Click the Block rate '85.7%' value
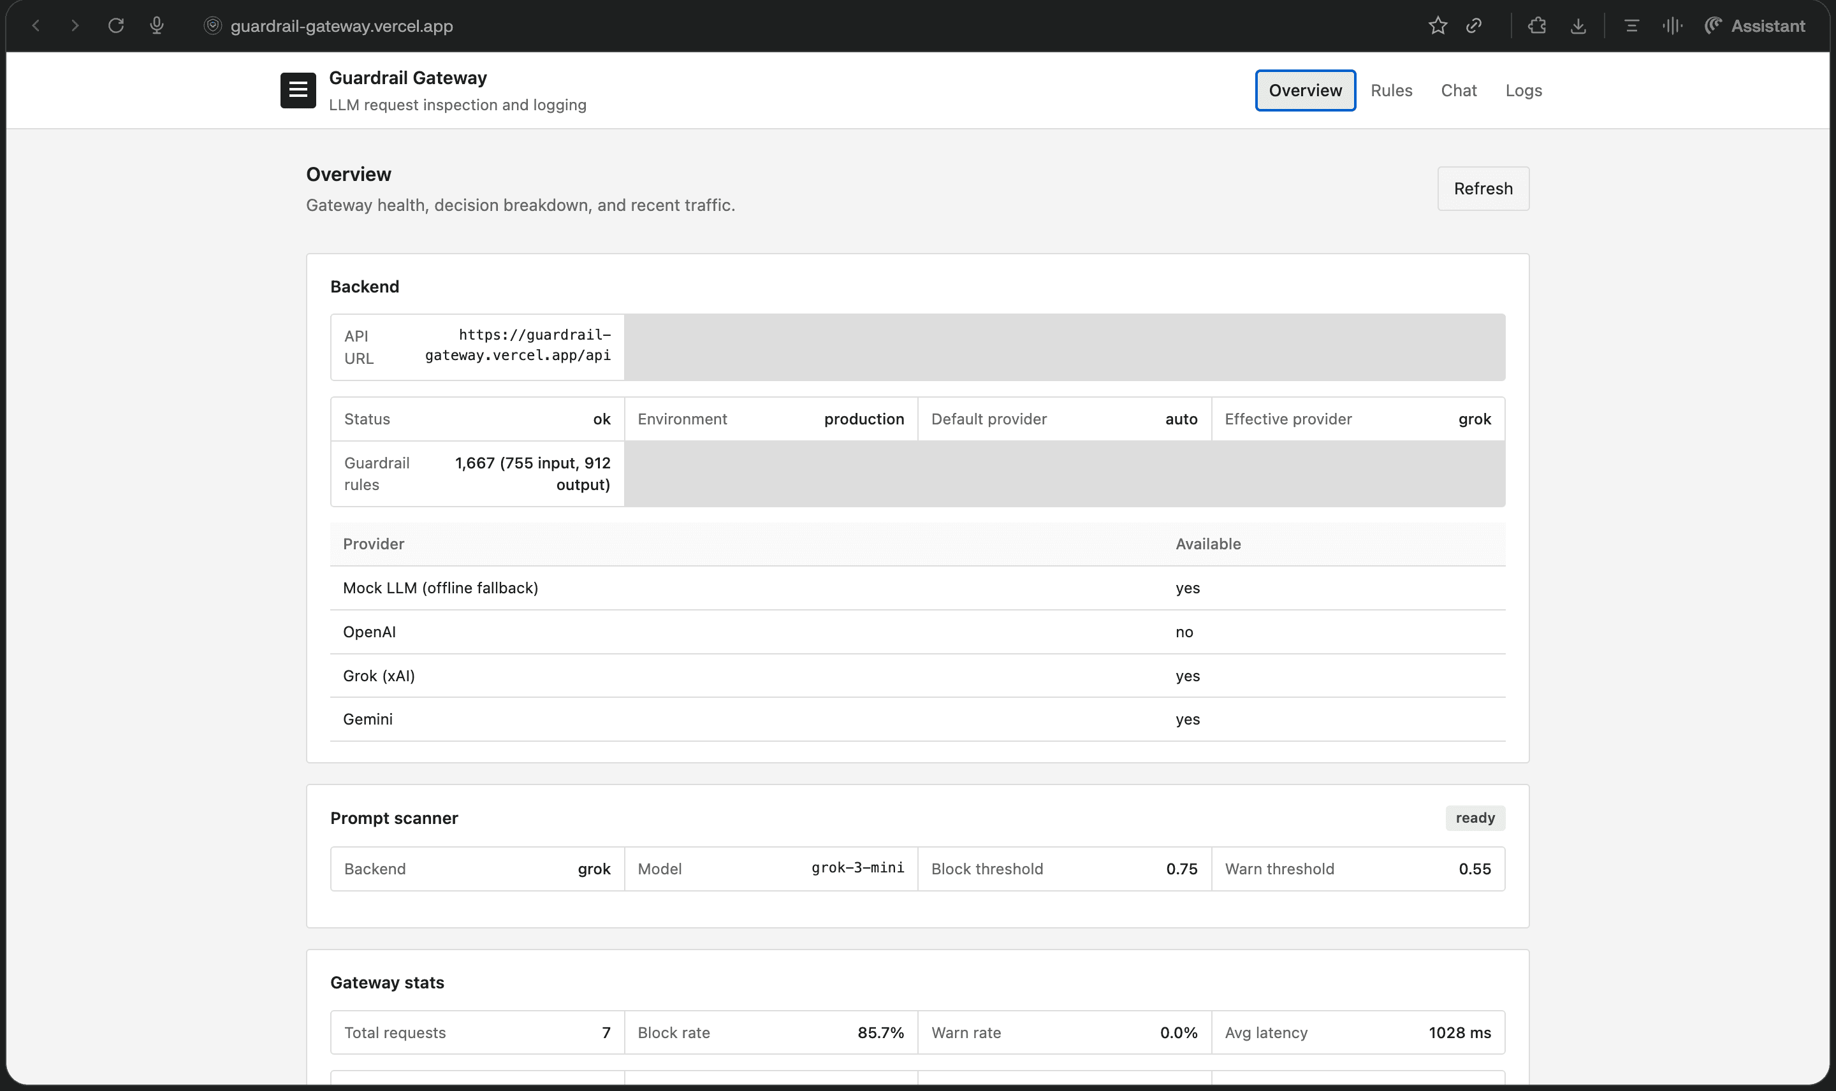 click(881, 1032)
